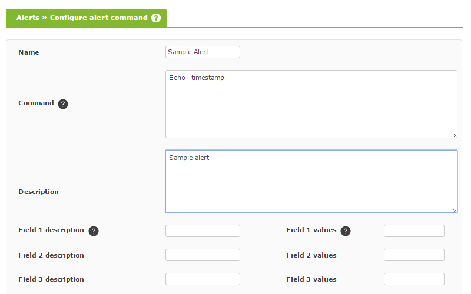Image resolution: width=471 pixels, height=294 pixels.
Task: Select the Field 3 description input box
Action: pos(203,279)
